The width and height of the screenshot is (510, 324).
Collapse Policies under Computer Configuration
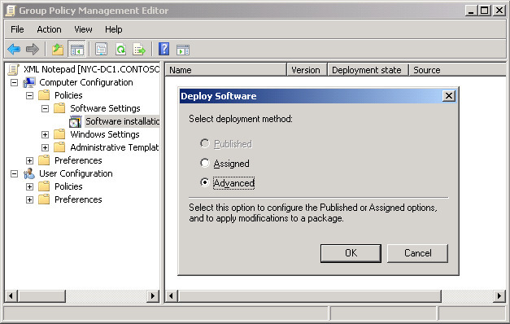(x=29, y=95)
